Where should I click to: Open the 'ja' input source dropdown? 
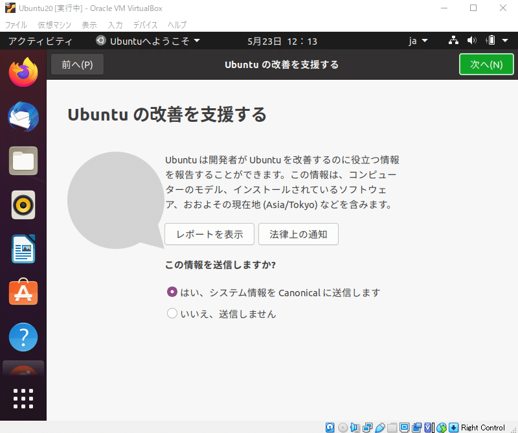(x=418, y=41)
